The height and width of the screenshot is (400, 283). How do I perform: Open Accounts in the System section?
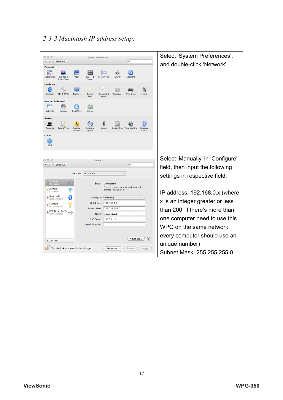pyautogui.click(x=50, y=125)
